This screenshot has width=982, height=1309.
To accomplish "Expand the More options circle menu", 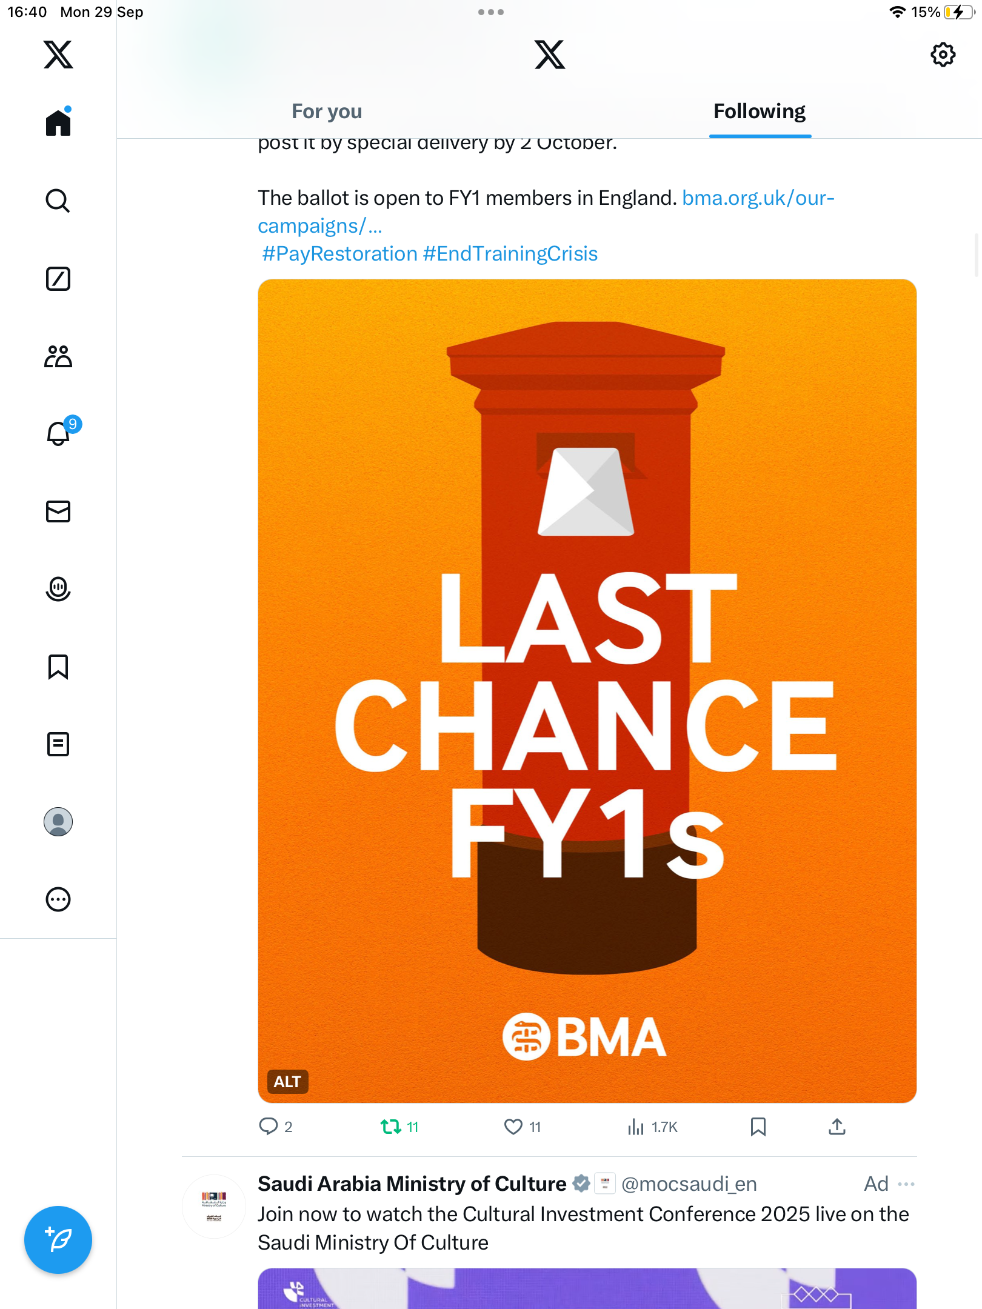I will pyautogui.click(x=58, y=899).
